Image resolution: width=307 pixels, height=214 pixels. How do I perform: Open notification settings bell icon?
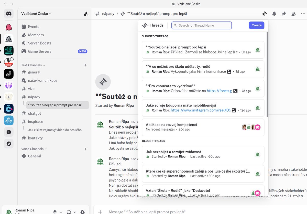pos(274,14)
